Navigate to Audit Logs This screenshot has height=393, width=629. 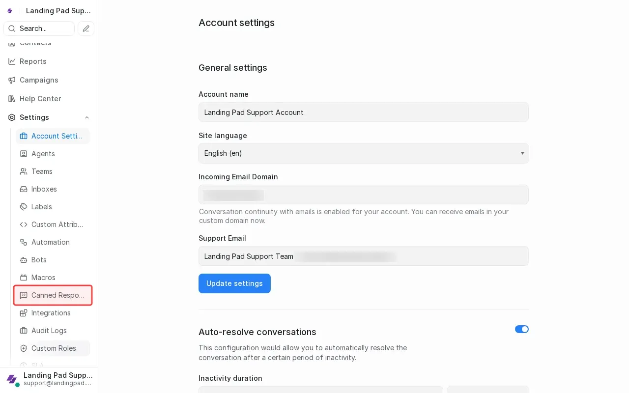pos(49,331)
